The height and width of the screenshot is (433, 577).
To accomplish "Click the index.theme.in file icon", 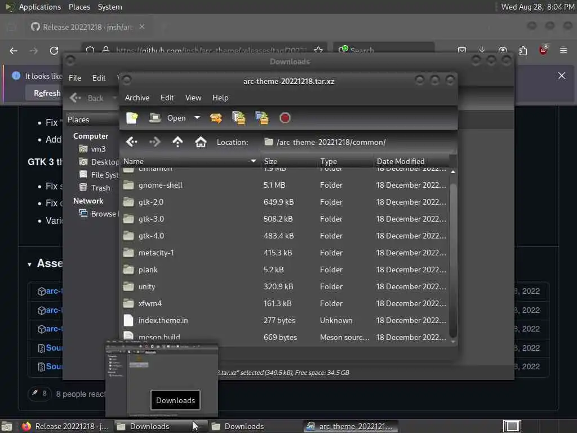I will pos(128,320).
